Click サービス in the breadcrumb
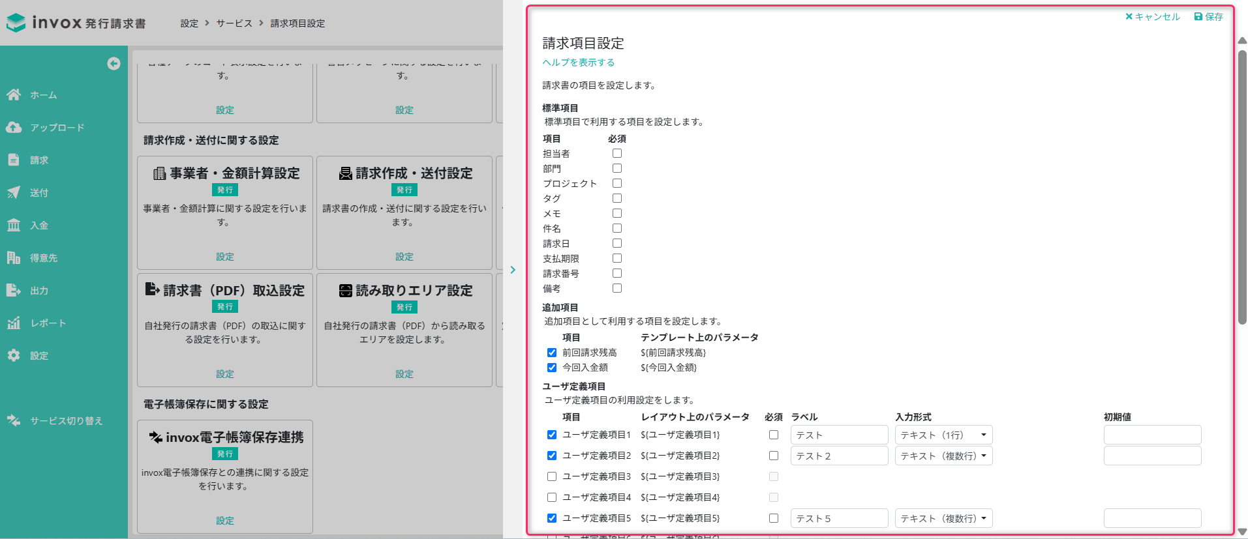 234,23
